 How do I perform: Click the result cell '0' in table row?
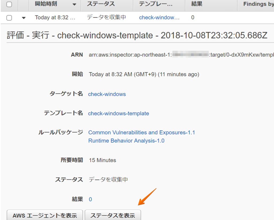(193, 17)
